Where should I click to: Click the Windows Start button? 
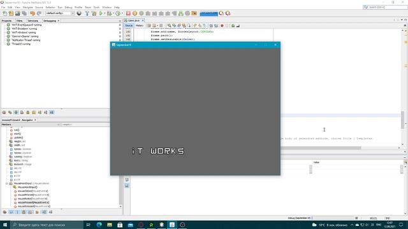coord(5,225)
